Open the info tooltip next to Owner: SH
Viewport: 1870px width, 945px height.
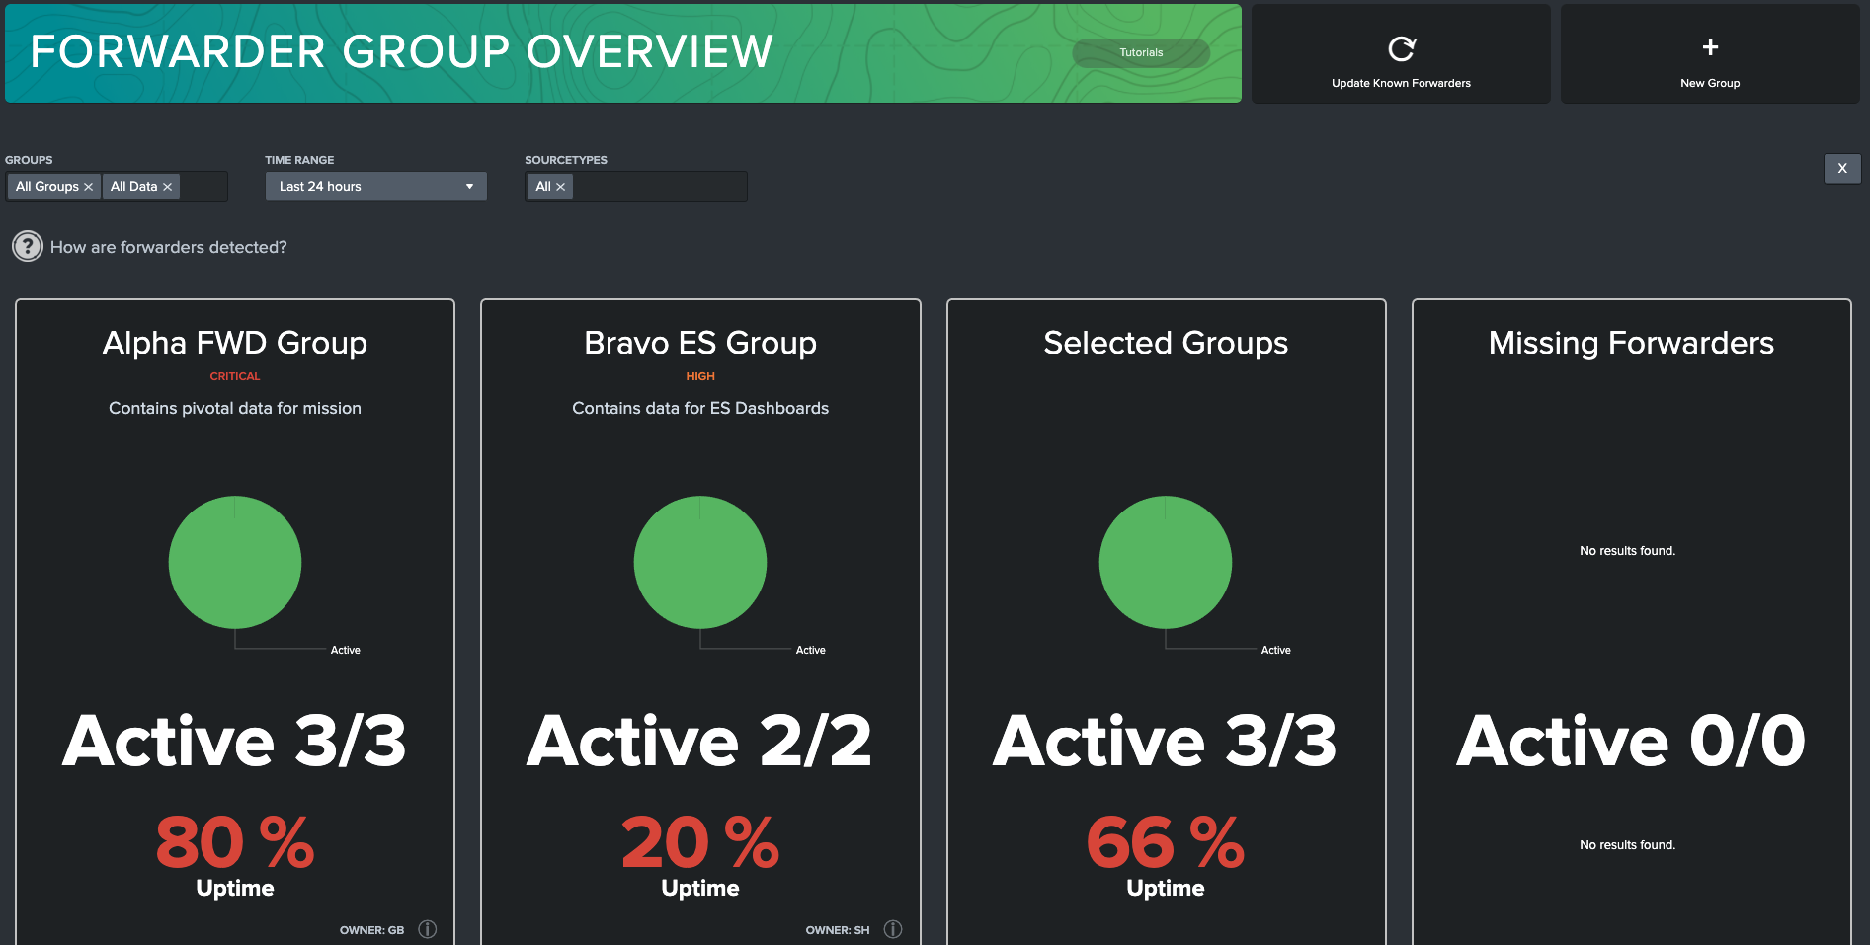[x=893, y=928]
